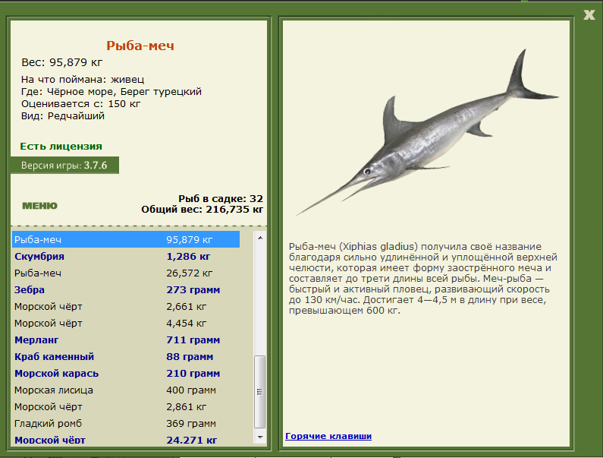Click the swordfish picture
This screenshot has width=603, height=458.
pos(427,133)
